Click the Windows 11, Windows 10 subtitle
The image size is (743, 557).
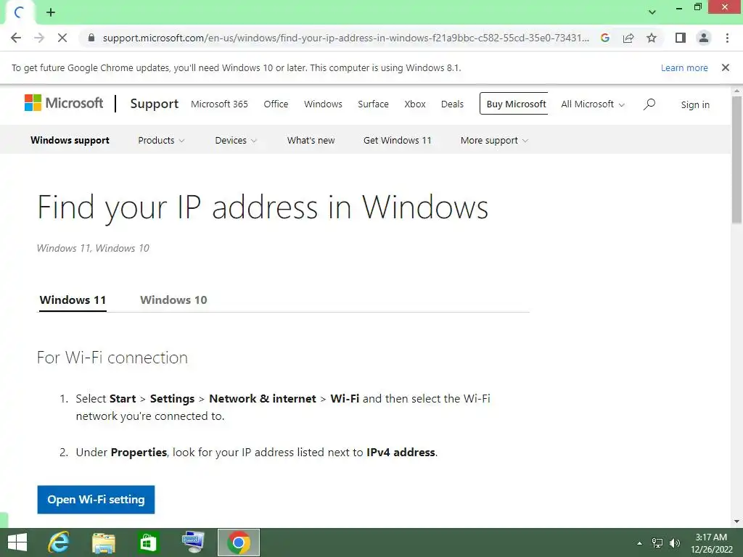click(x=93, y=248)
